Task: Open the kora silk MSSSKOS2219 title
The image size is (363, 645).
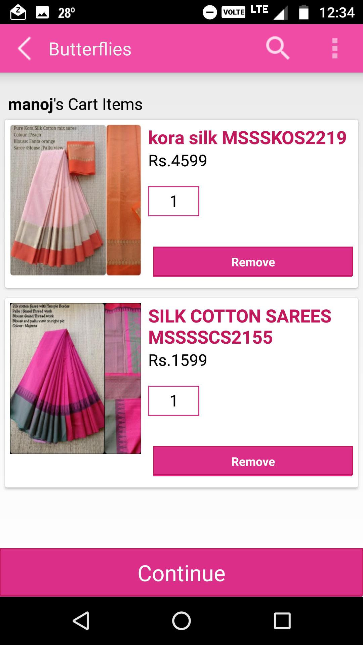Action: tap(247, 138)
